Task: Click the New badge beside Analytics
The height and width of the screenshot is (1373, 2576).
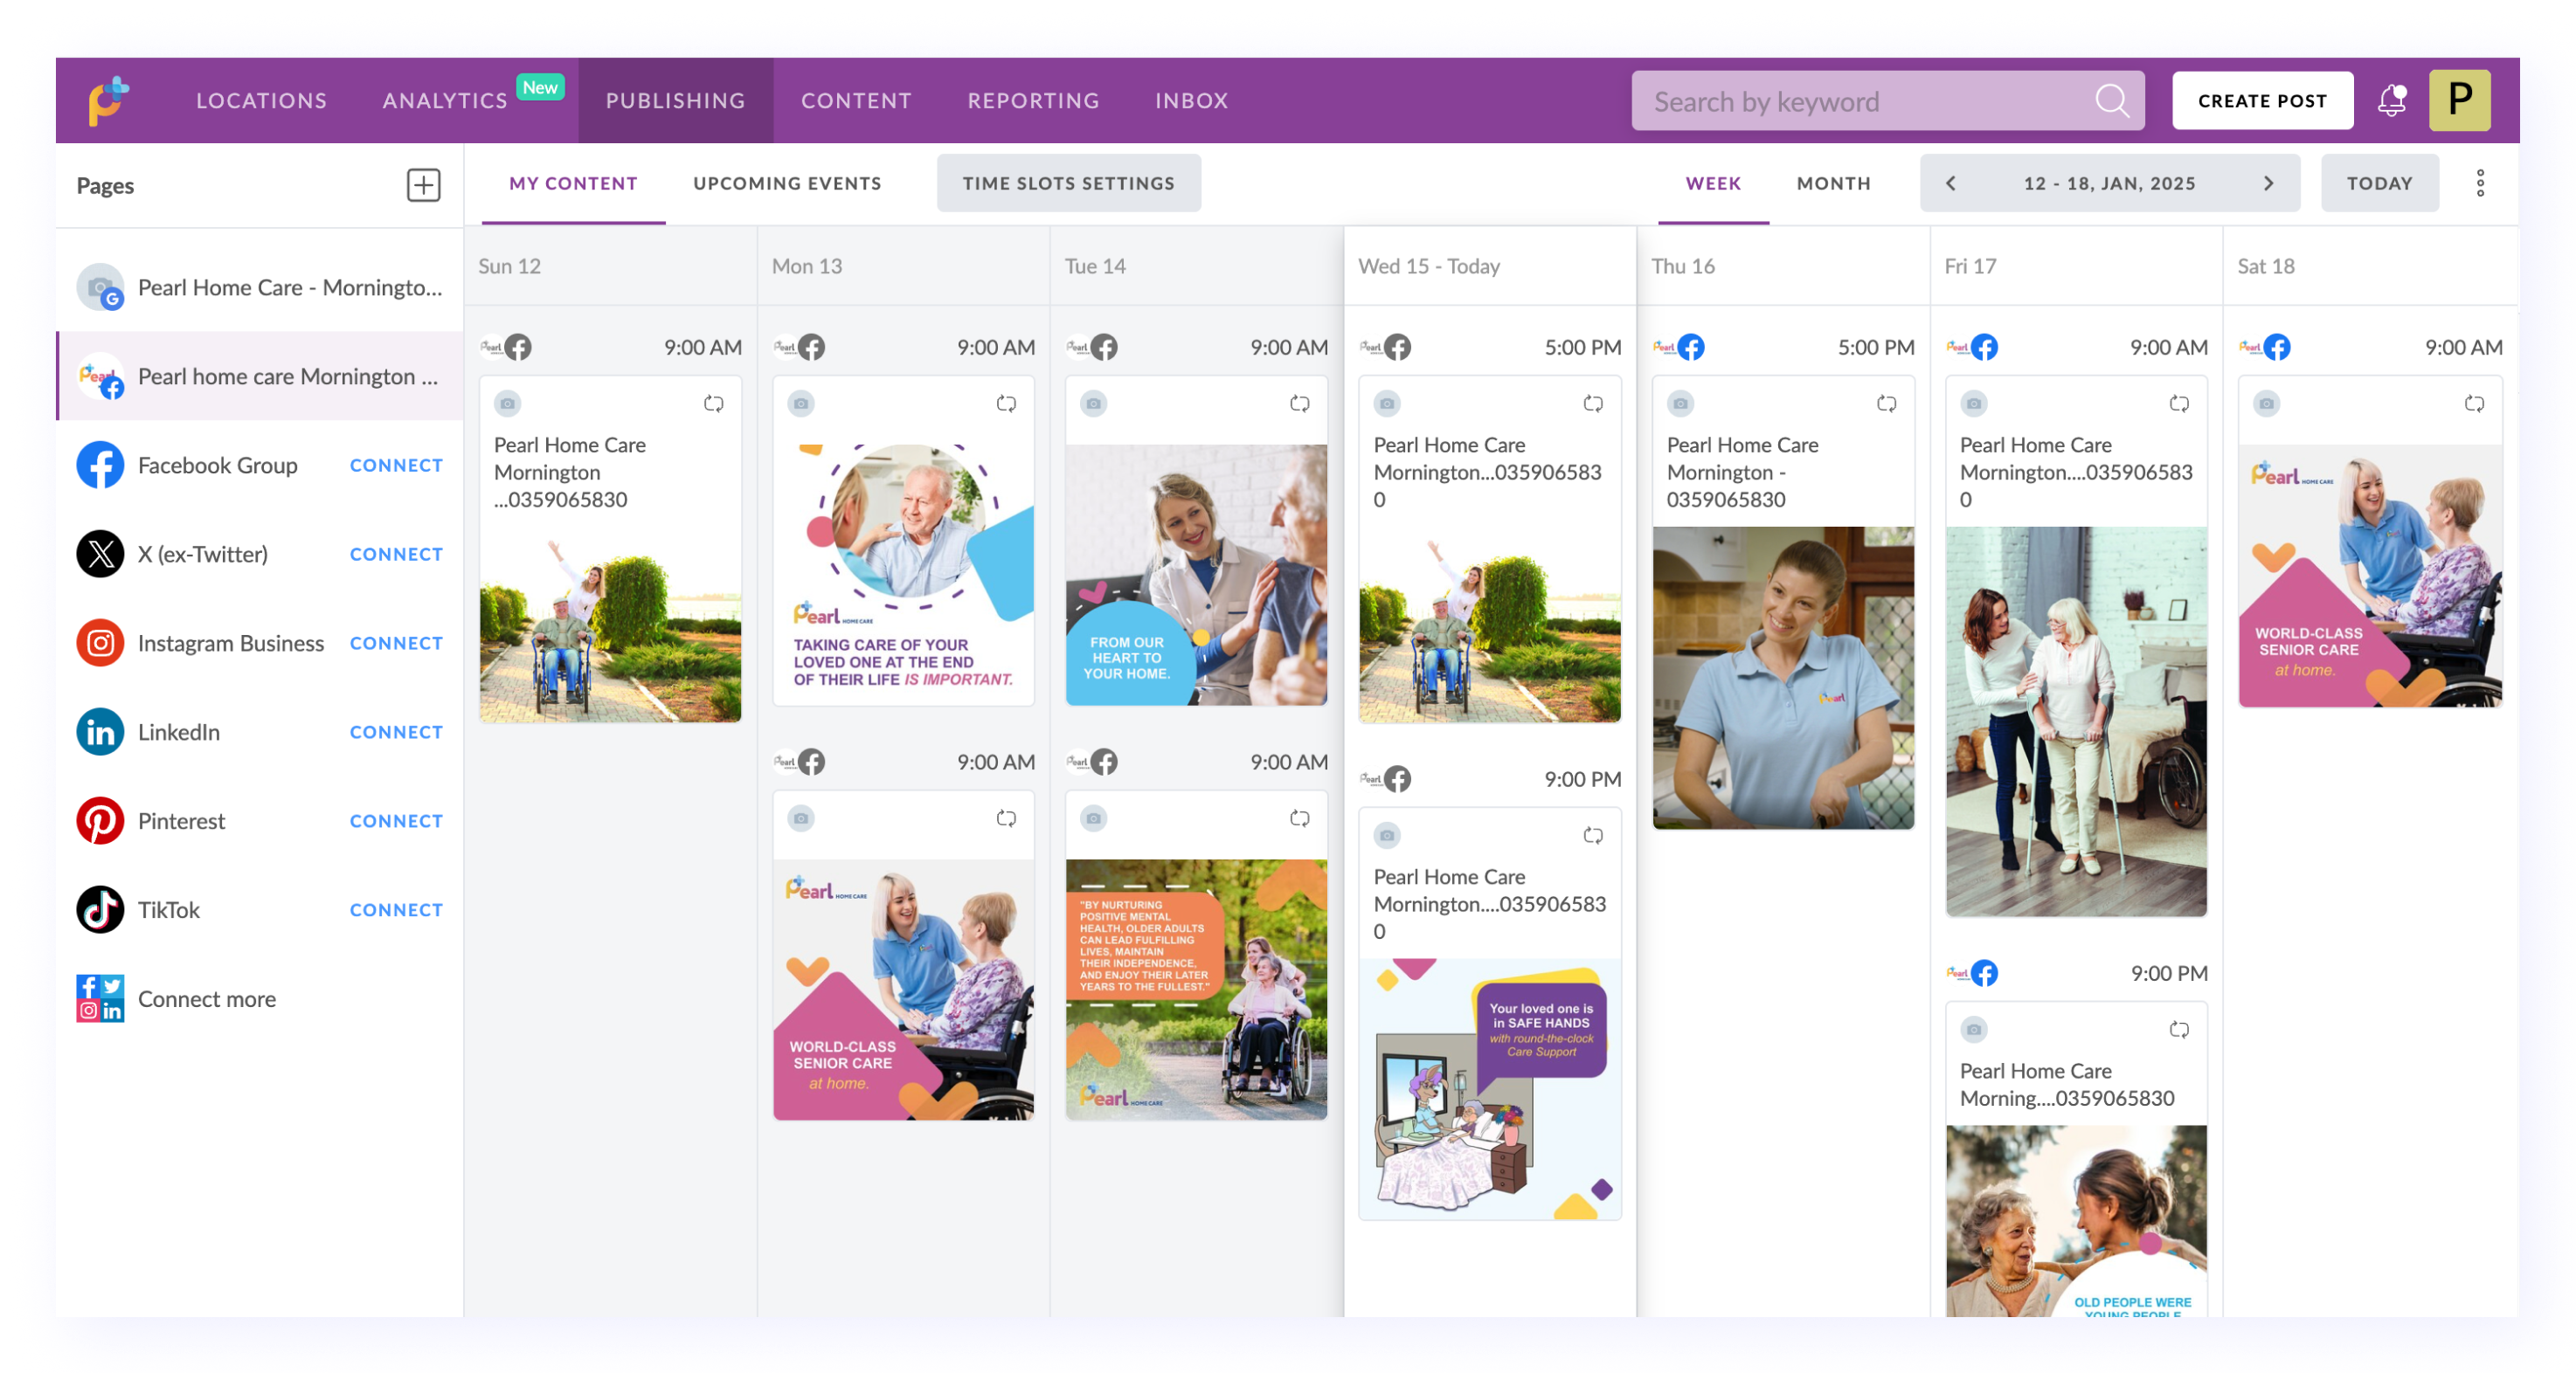Action: (540, 87)
